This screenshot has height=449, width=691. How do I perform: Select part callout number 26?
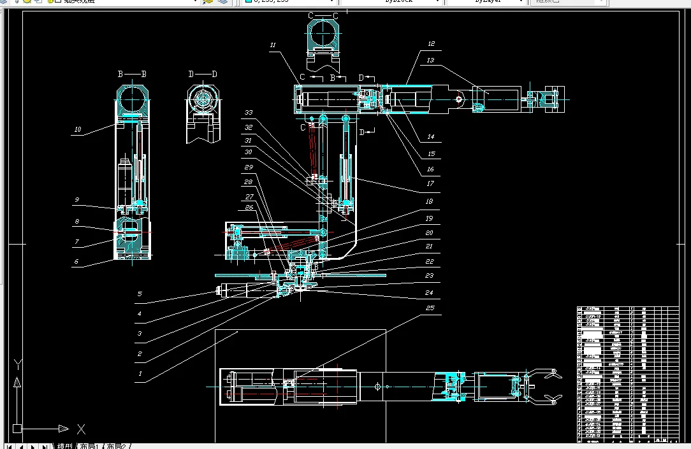[x=249, y=208]
